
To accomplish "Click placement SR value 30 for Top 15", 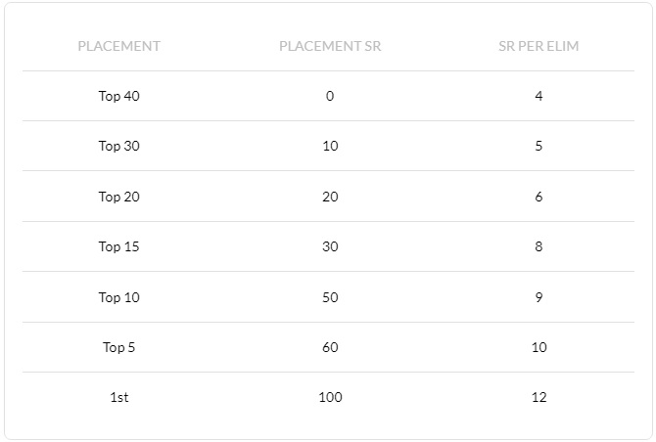I will [330, 246].
